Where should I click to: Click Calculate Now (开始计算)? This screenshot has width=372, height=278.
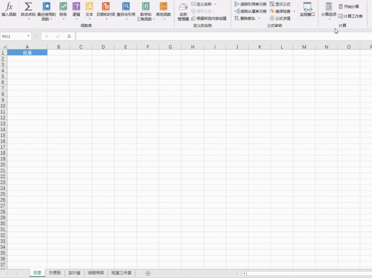[x=349, y=7]
